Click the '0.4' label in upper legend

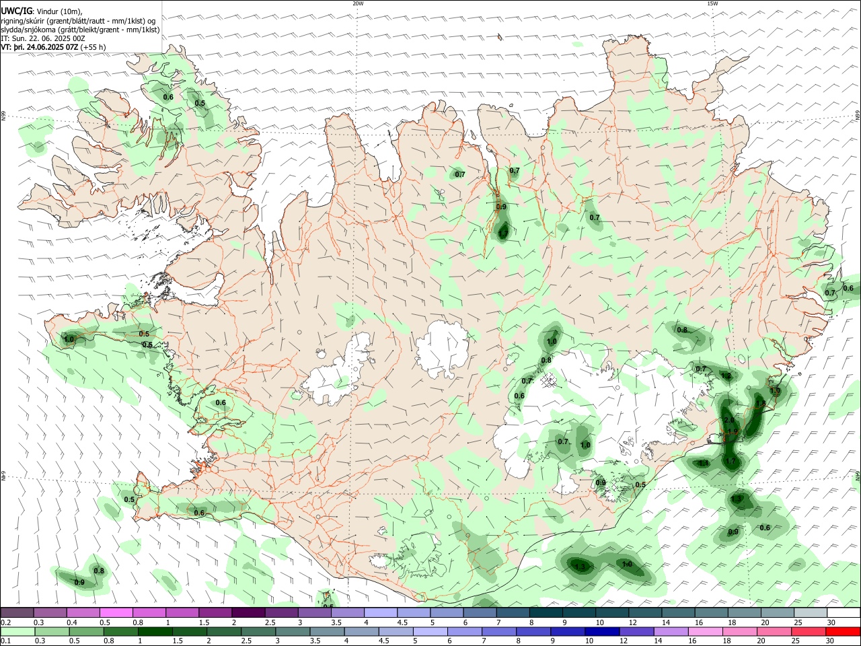[72, 622]
